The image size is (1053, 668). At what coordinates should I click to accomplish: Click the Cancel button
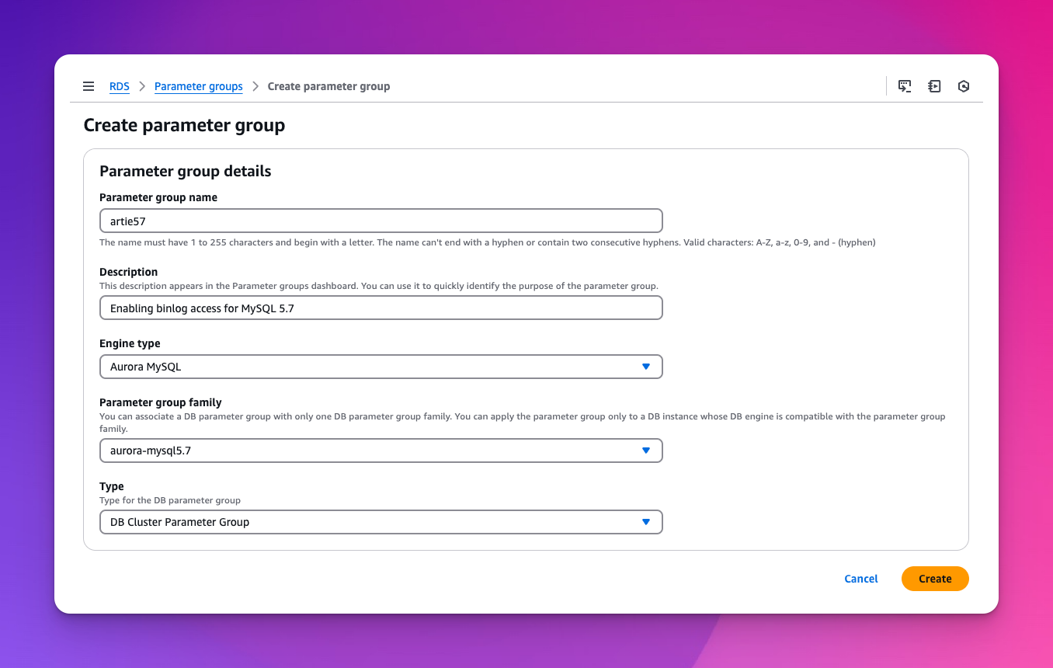click(861, 579)
